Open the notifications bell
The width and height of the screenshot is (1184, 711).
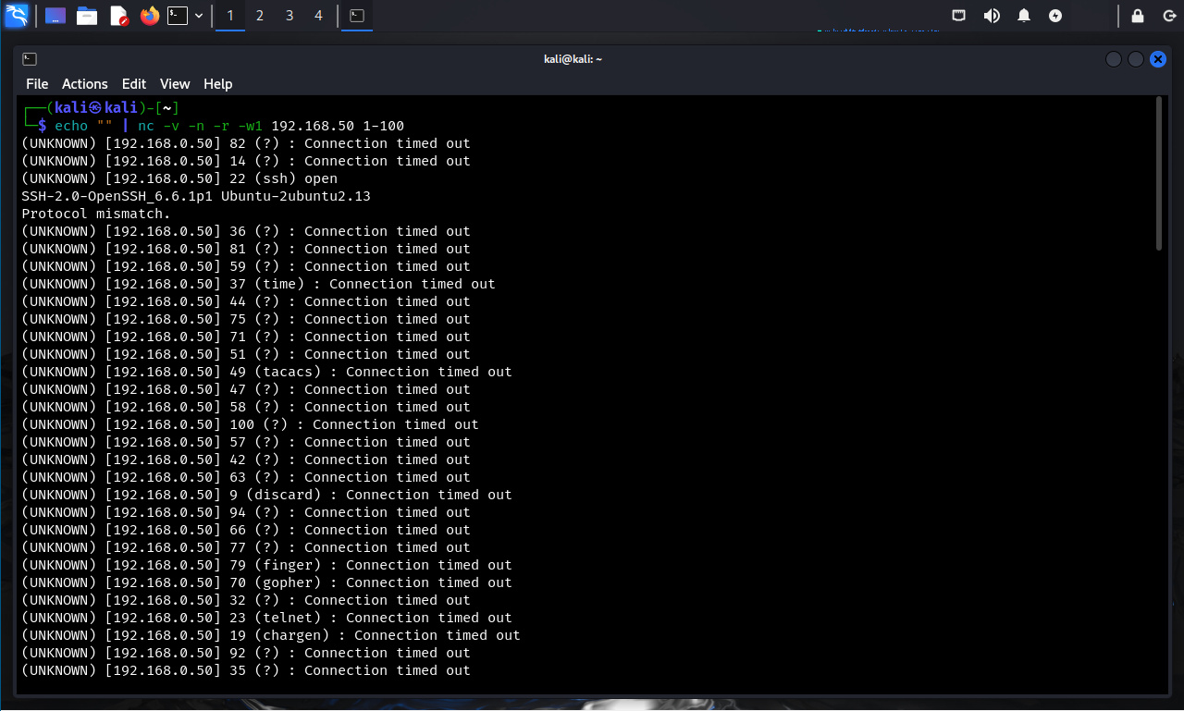(1024, 16)
